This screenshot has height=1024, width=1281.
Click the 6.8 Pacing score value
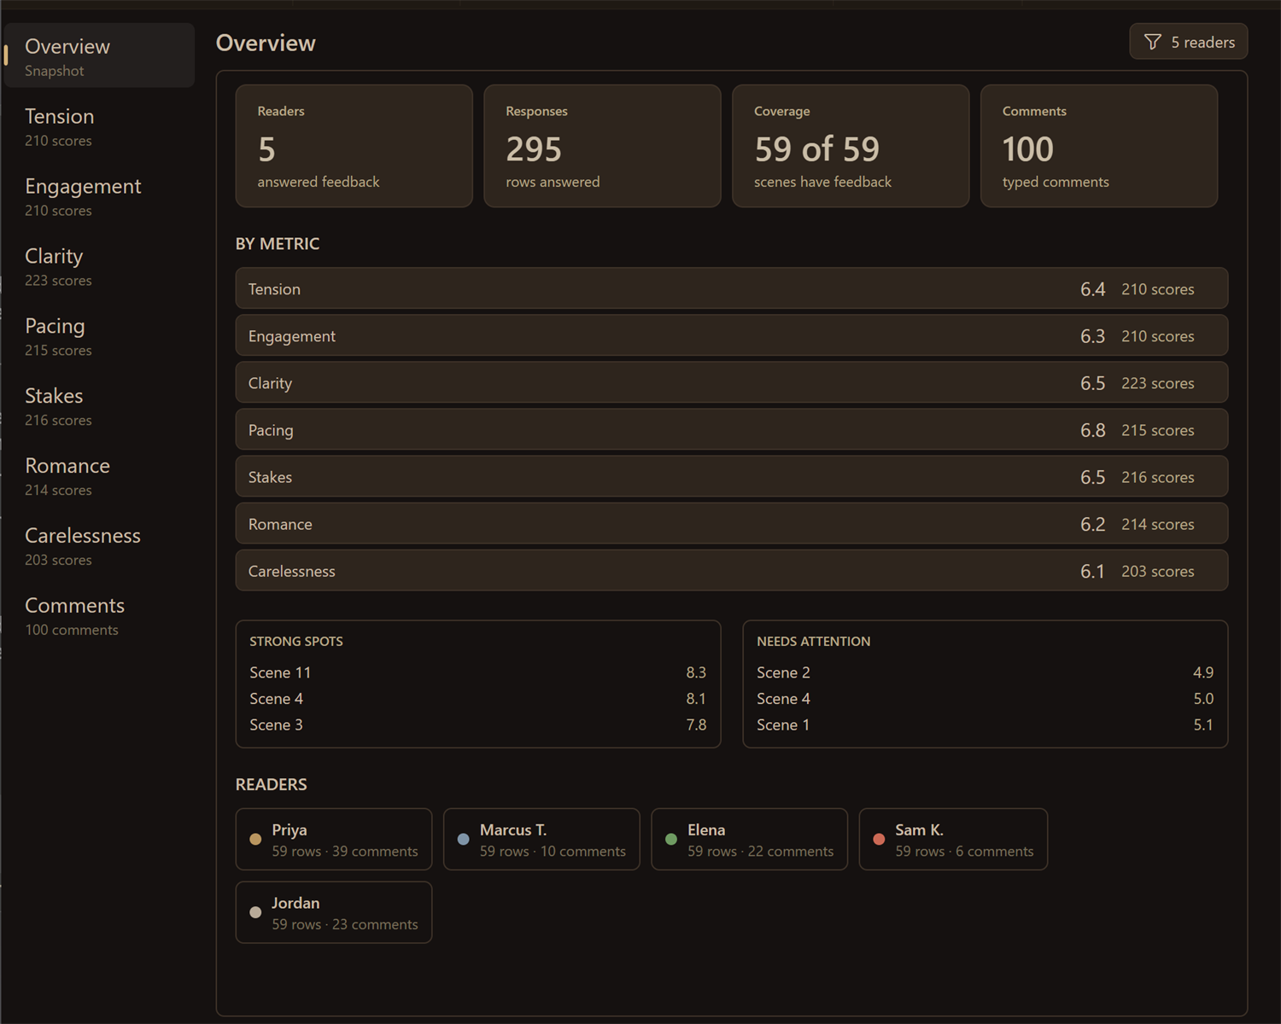(1092, 430)
